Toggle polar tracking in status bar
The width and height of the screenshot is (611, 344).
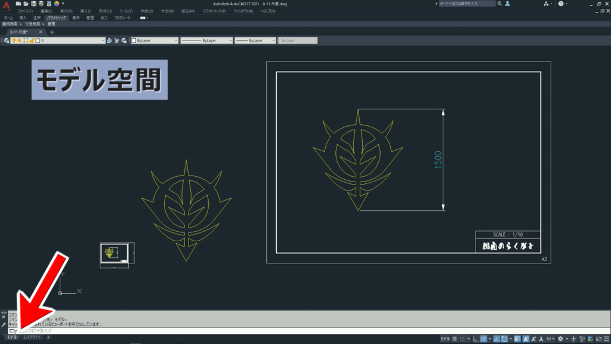483,339
